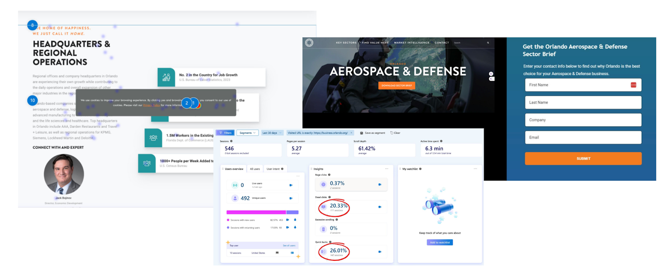Viewport: 668px width, 272px height.
Task: Click into the Company input field
Action: click(x=583, y=120)
